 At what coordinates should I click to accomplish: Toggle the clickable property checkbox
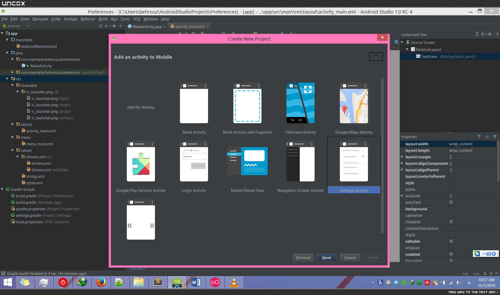coord(451,222)
